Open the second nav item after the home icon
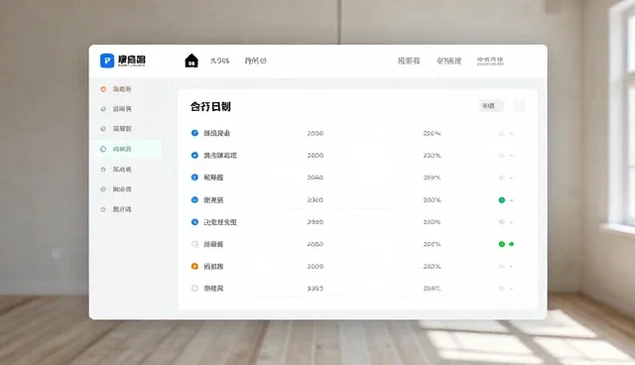This screenshot has height=365, width=635. (256, 61)
